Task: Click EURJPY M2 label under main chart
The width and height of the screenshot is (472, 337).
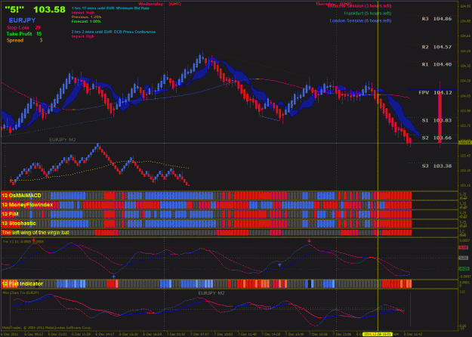Action: [63, 140]
